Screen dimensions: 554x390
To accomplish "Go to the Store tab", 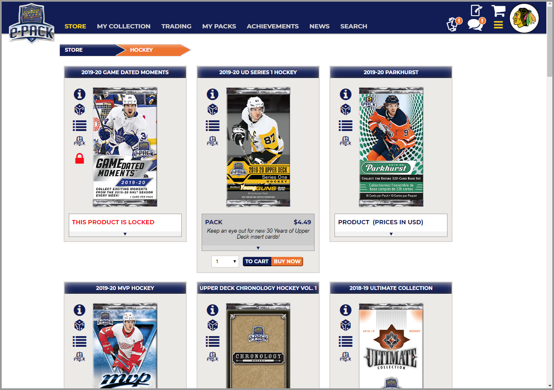I will (75, 26).
